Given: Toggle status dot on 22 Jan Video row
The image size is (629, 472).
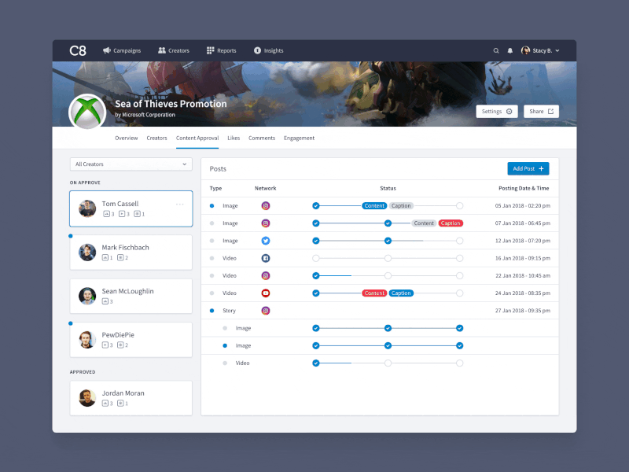Looking at the screenshot, I should click(212, 276).
